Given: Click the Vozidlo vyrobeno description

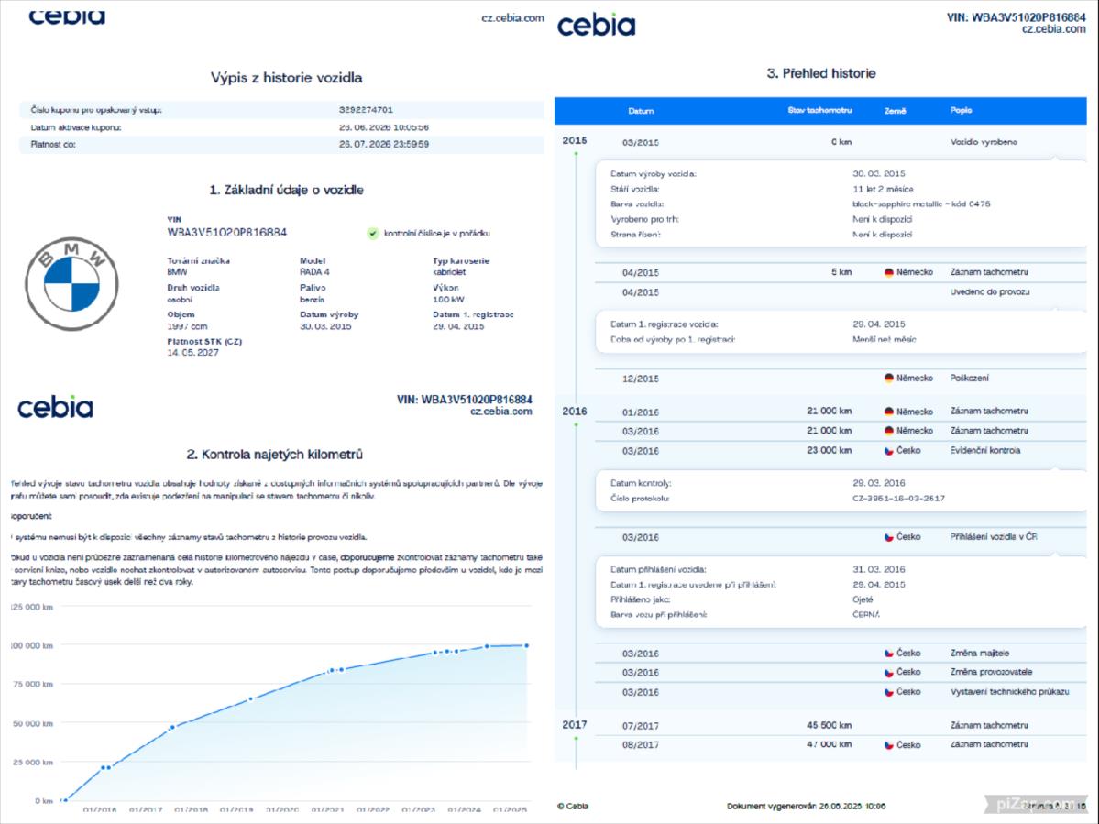Looking at the screenshot, I should [x=984, y=141].
